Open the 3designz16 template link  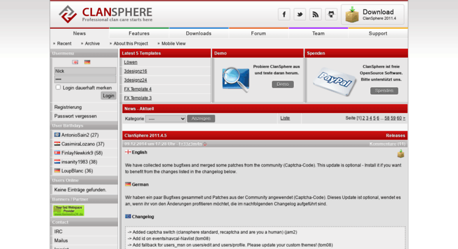point(136,71)
